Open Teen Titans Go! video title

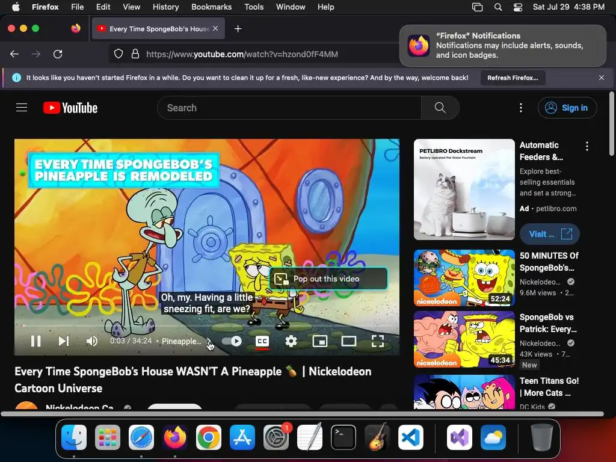(549, 387)
